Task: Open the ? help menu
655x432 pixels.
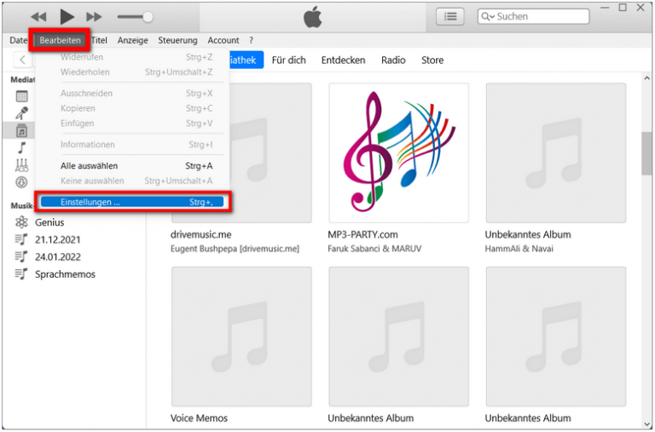Action: [251, 40]
